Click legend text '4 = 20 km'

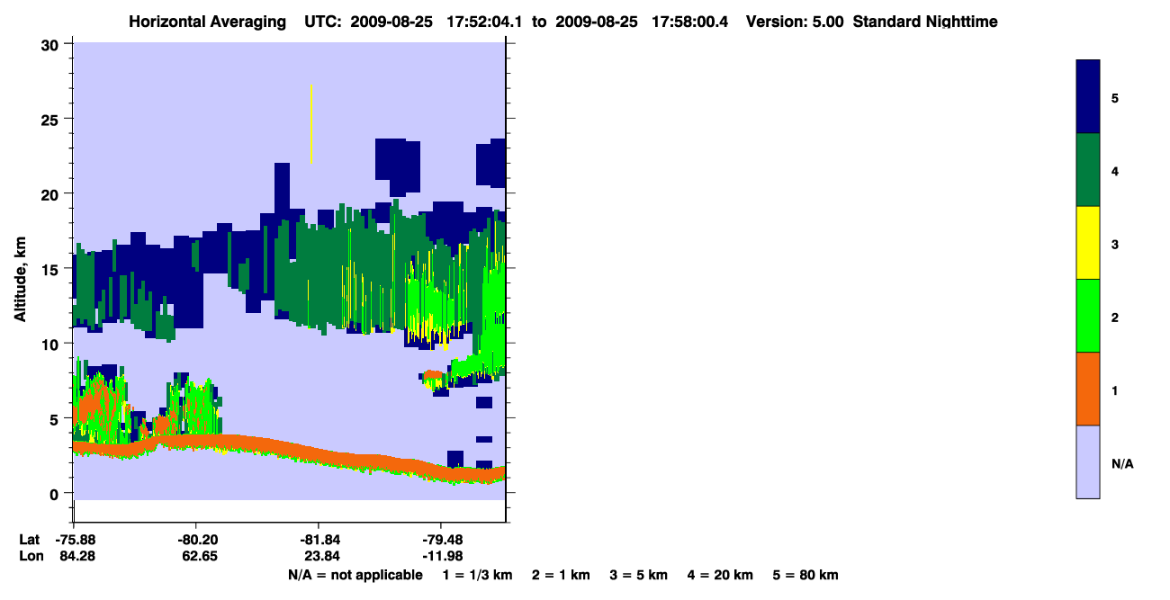click(720, 575)
